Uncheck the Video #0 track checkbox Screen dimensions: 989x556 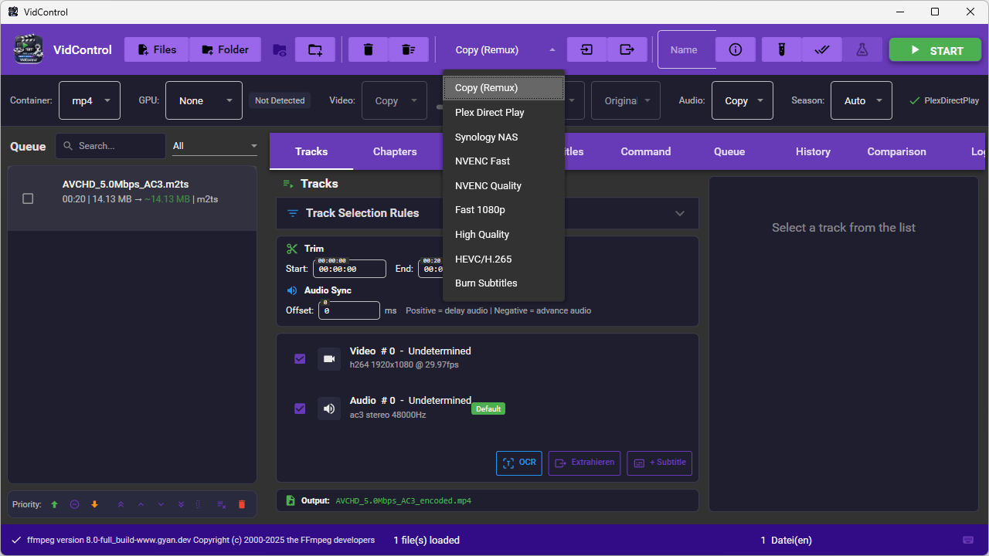pyautogui.click(x=300, y=359)
